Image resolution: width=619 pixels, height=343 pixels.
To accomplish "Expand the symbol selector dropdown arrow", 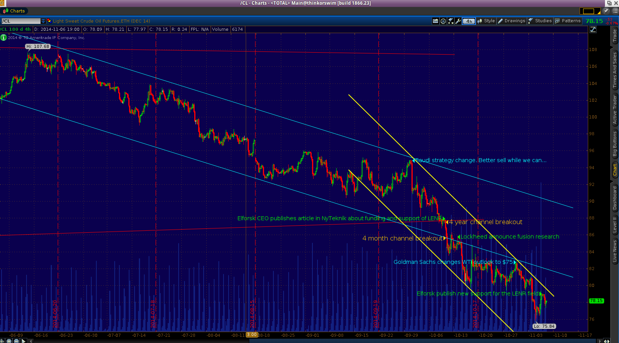I will [x=43, y=21].
